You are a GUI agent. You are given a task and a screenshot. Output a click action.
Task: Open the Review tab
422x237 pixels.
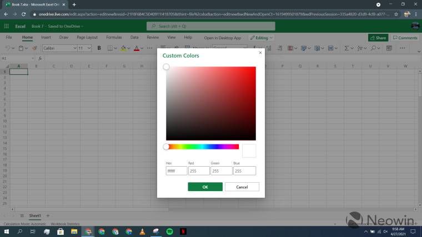[153, 37]
